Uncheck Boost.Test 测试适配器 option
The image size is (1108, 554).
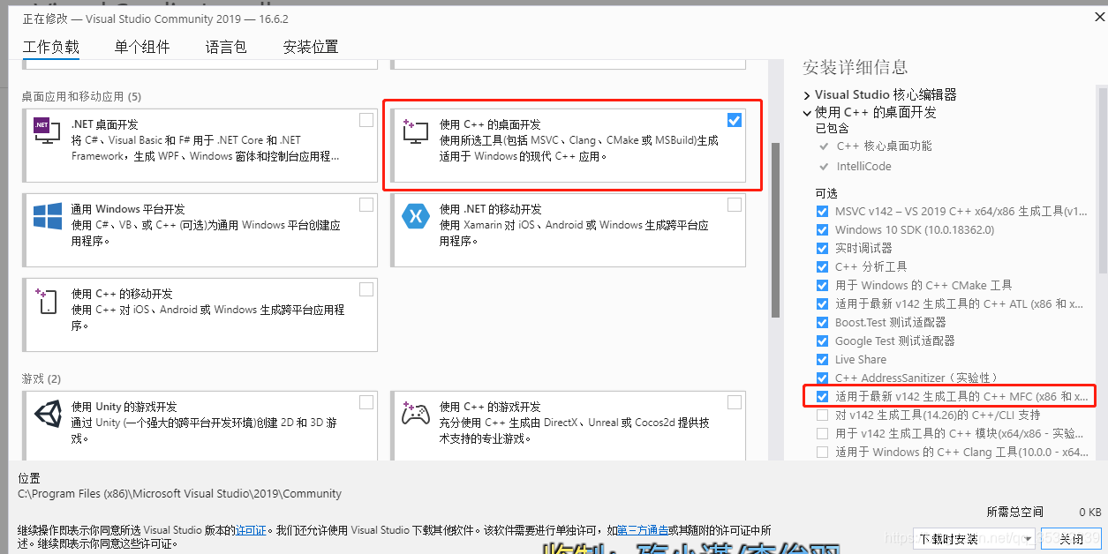click(823, 323)
